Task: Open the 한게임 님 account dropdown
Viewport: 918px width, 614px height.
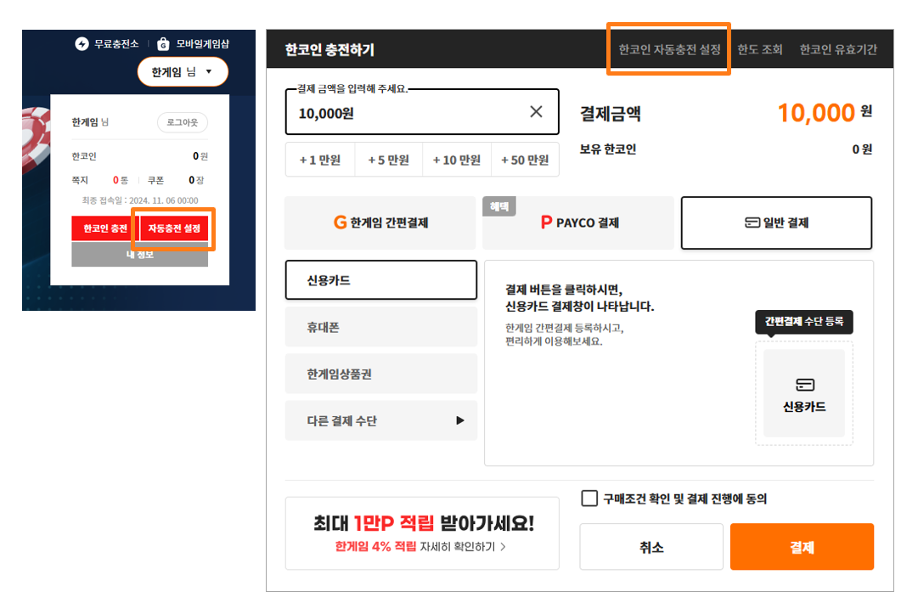Action: point(183,72)
